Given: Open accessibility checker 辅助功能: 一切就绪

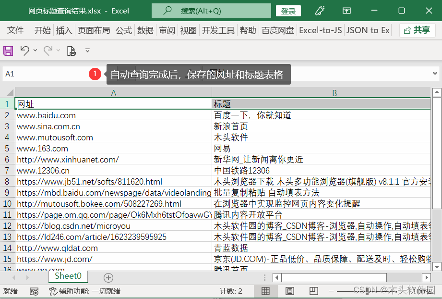Looking at the screenshot, I should click(x=84, y=291).
